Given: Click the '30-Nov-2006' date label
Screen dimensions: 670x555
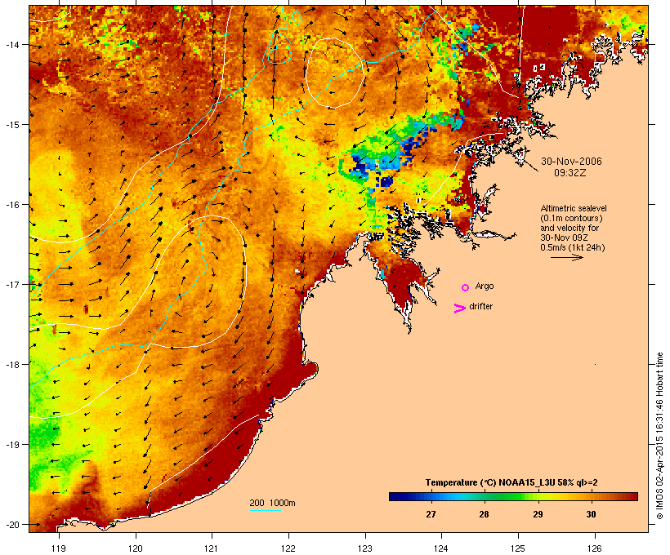Looking at the screenshot, I should (x=571, y=162).
